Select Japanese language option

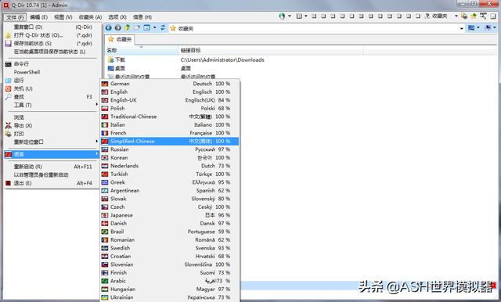pyautogui.click(x=170, y=215)
